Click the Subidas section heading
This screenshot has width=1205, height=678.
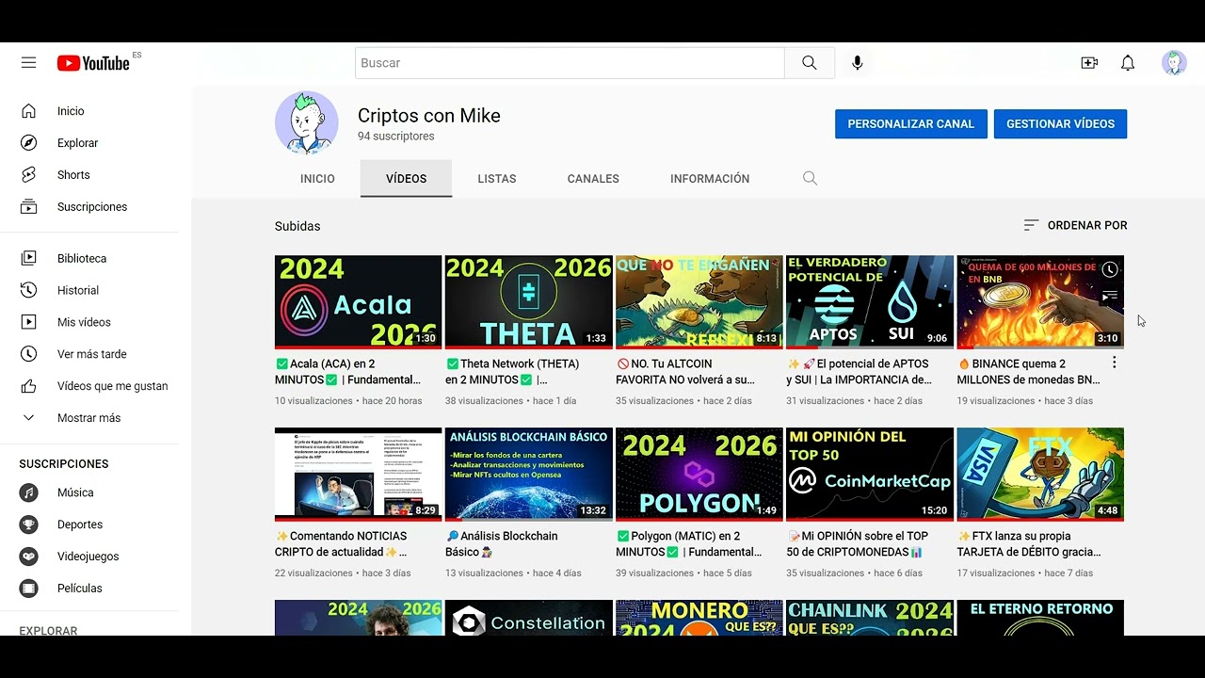click(x=297, y=226)
